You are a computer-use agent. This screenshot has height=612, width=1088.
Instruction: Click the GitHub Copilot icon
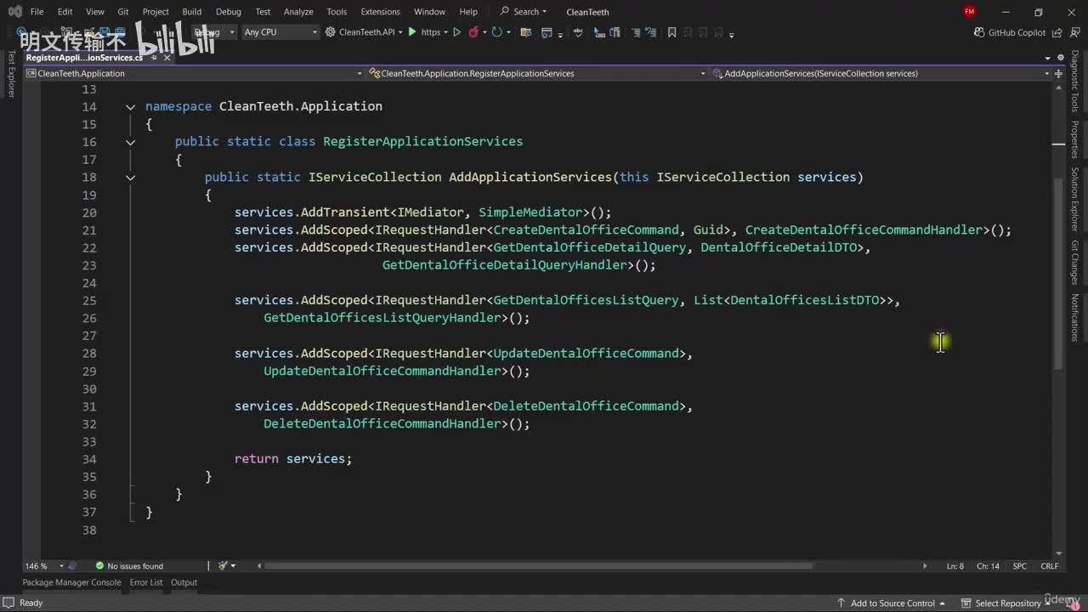[978, 32]
